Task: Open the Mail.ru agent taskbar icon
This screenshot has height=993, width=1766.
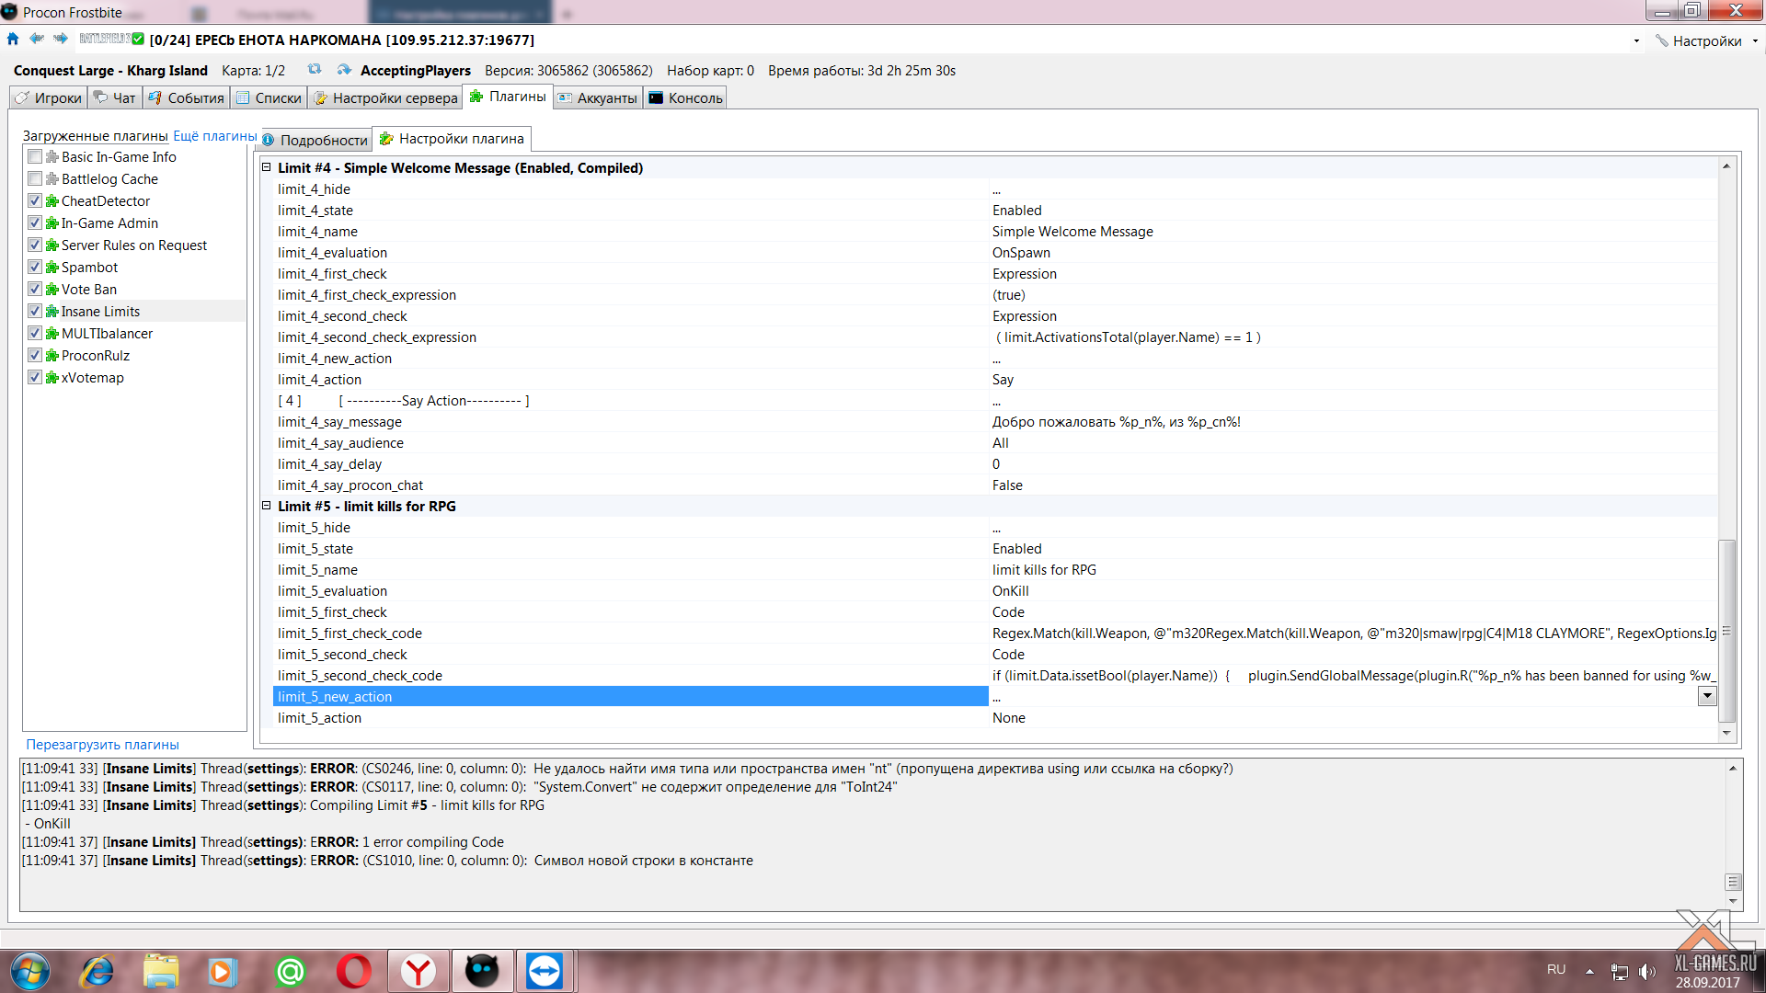Action: click(x=290, y=971)
